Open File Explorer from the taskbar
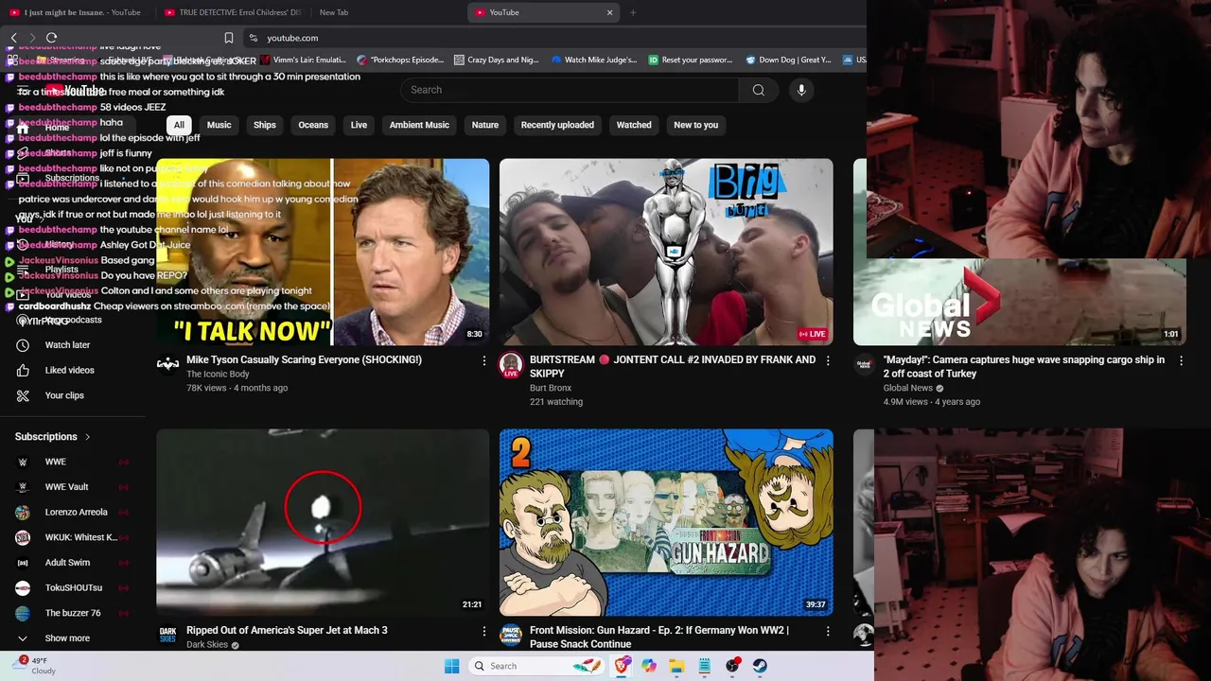The width and height of the screenshot is (1211, 681). point(676,666)
